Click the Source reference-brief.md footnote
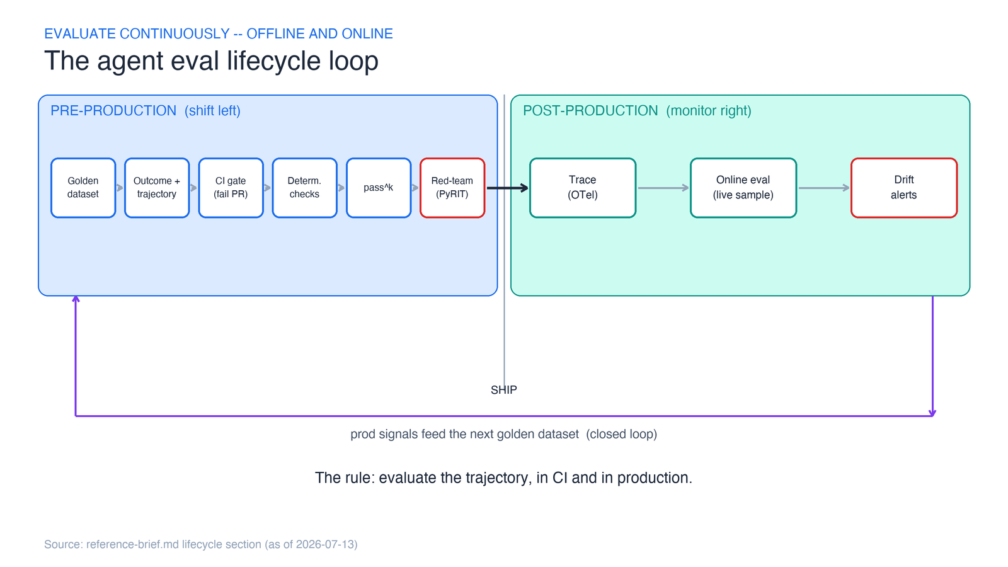 [x=201, y=544]
